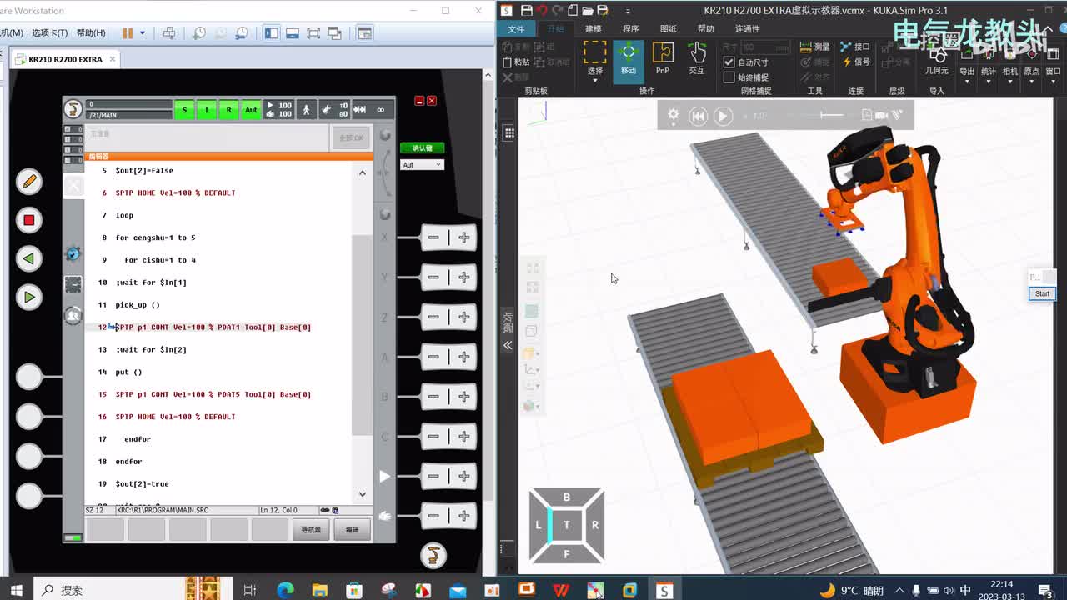Click the T top face on the view cube
Viewport: 1067px width, 600px height.
pos(567,525)
